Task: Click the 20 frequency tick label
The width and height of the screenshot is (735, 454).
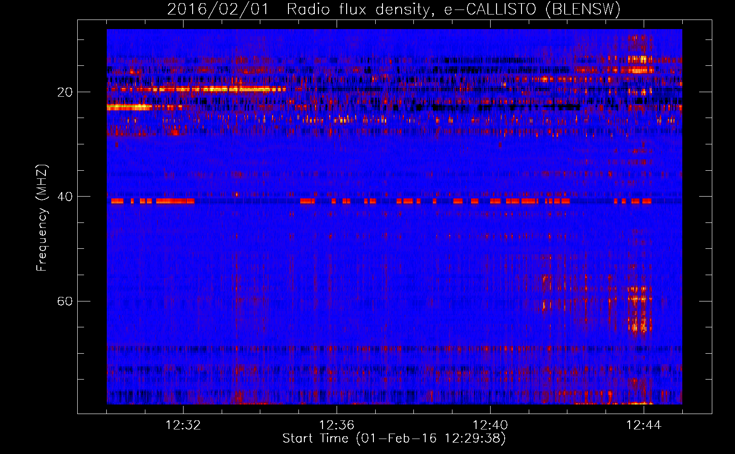Action: pyautogui.click(x=65, y=92)
